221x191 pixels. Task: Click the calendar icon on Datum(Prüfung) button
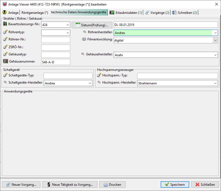[78, 25]
